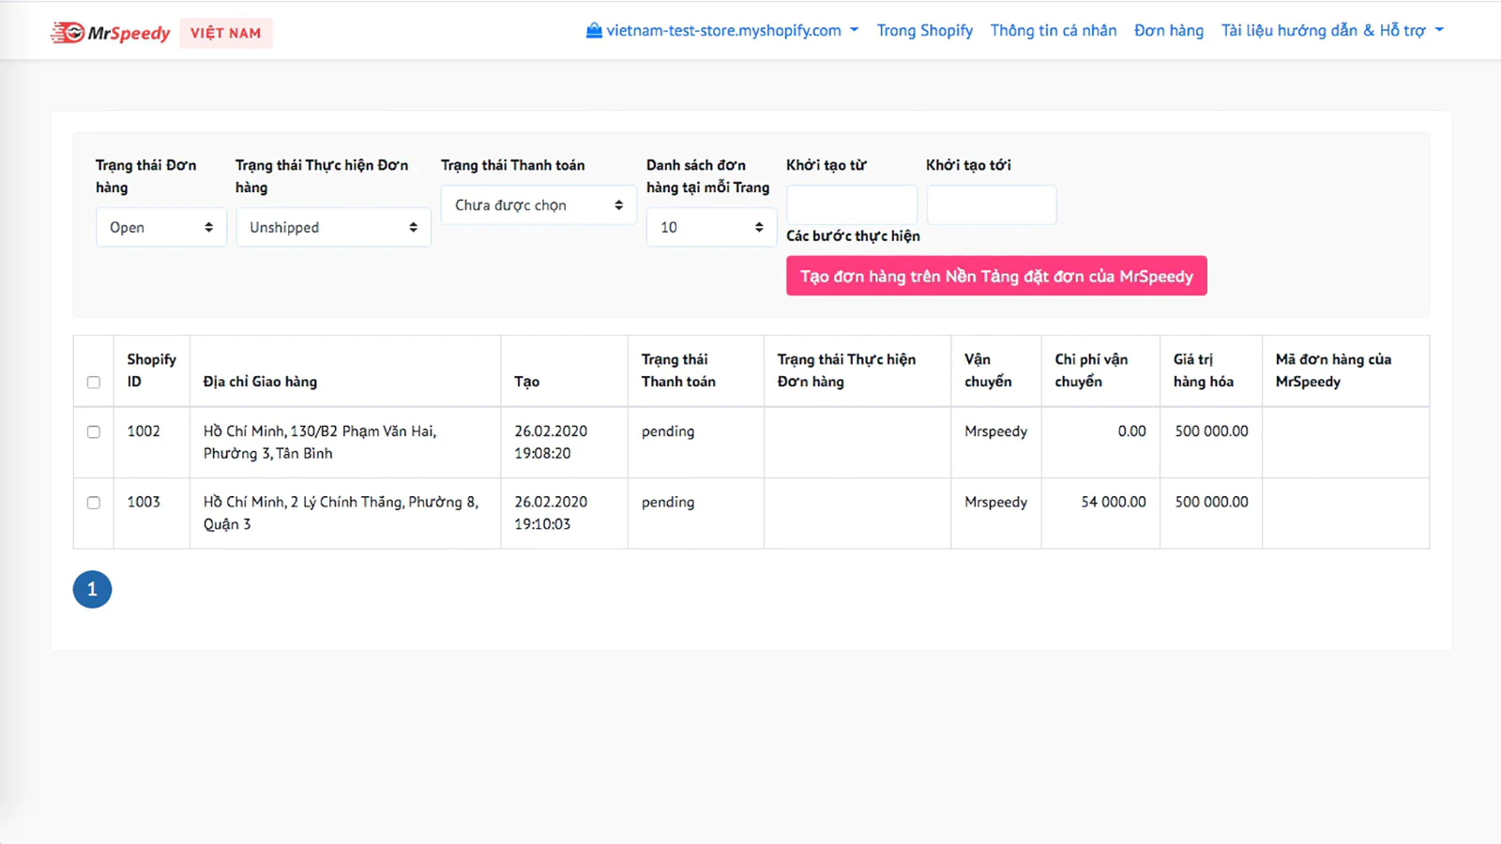
Task: Tick the checkbox for order 1003
Action: [x=94, y=503]
